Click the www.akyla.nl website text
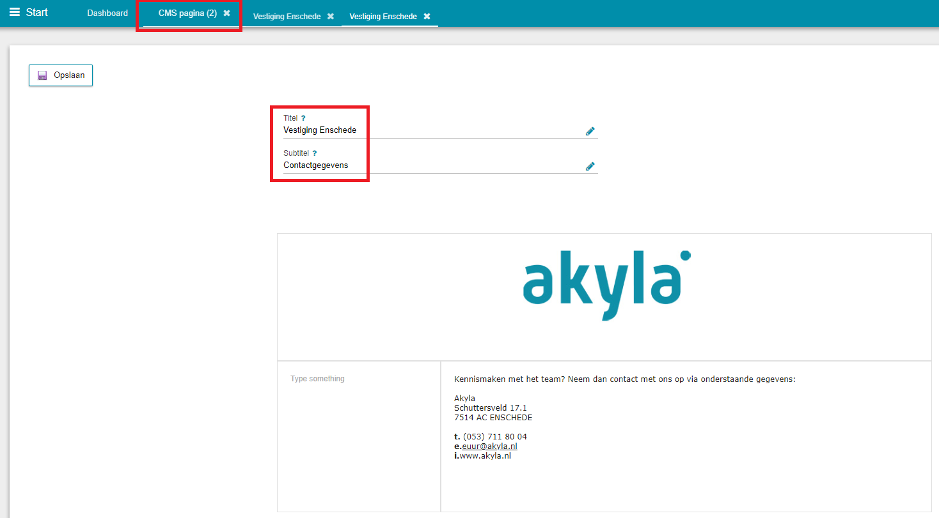Viewport: 939px width, 518px height. coord(485,456)
